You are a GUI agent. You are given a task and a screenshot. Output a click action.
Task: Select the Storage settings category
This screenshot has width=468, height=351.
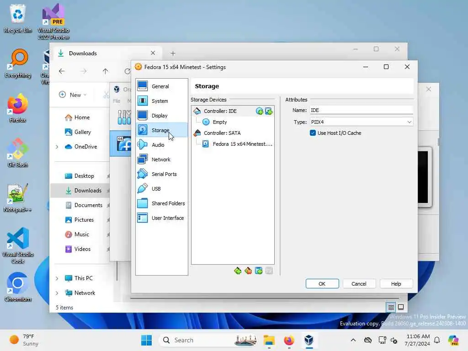(161, 130)
